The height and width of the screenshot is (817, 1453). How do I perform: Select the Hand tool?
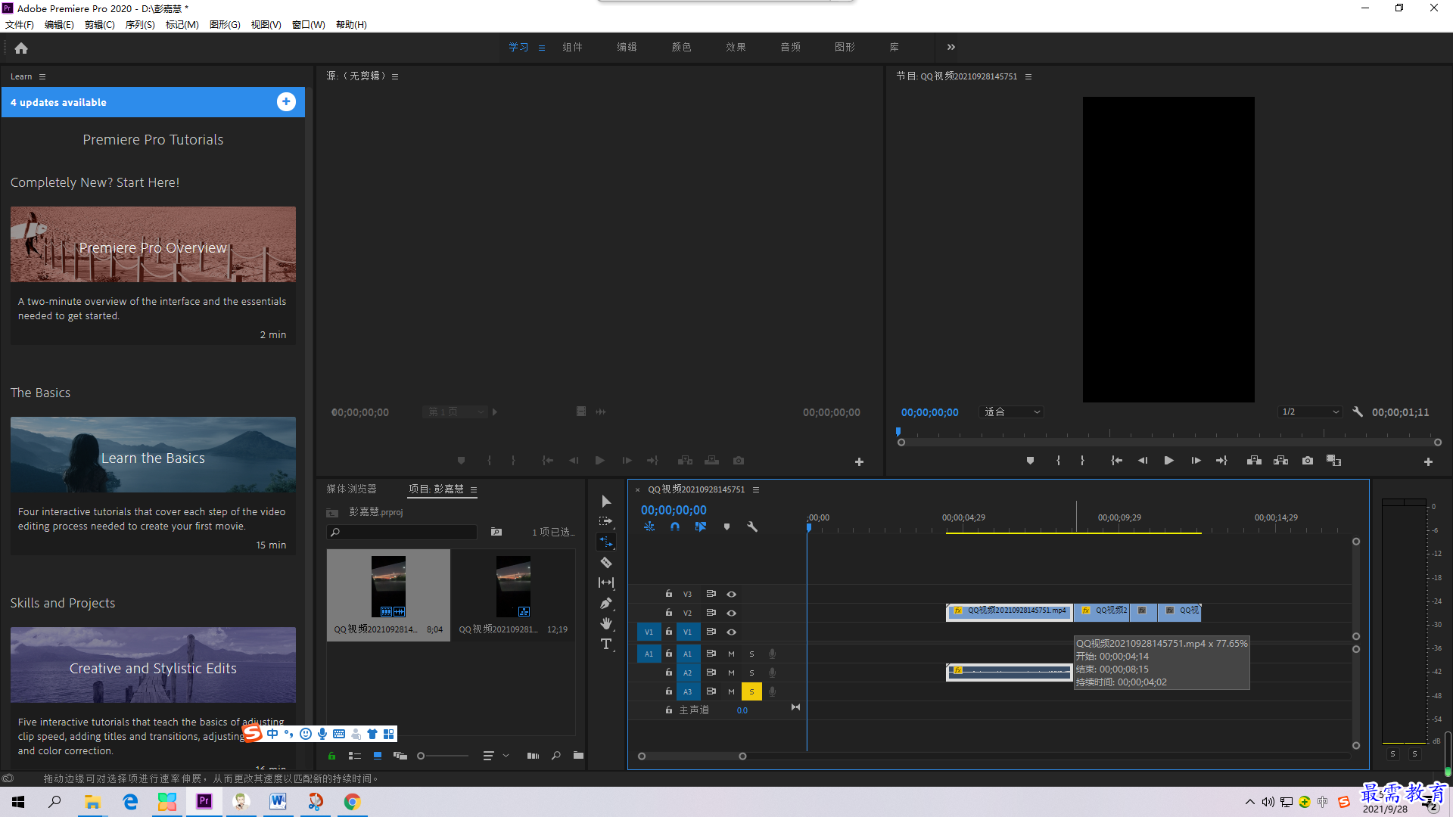606,623
